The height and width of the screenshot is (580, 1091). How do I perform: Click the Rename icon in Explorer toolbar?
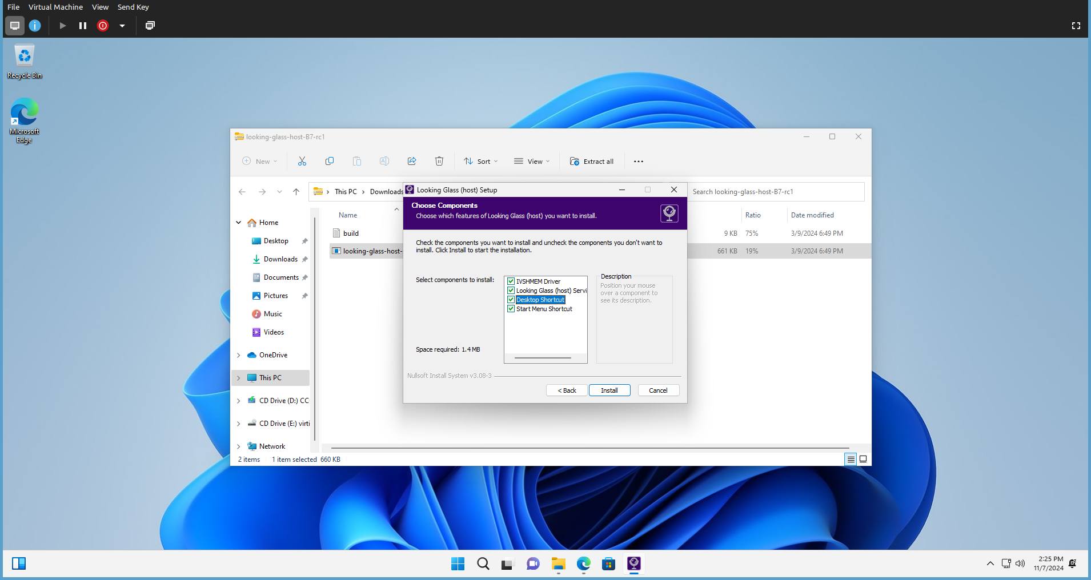(x=384, y=162)
